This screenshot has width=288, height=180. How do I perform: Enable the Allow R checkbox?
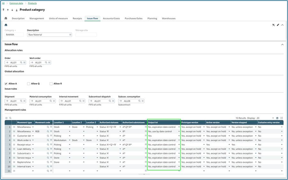[51, 84]
